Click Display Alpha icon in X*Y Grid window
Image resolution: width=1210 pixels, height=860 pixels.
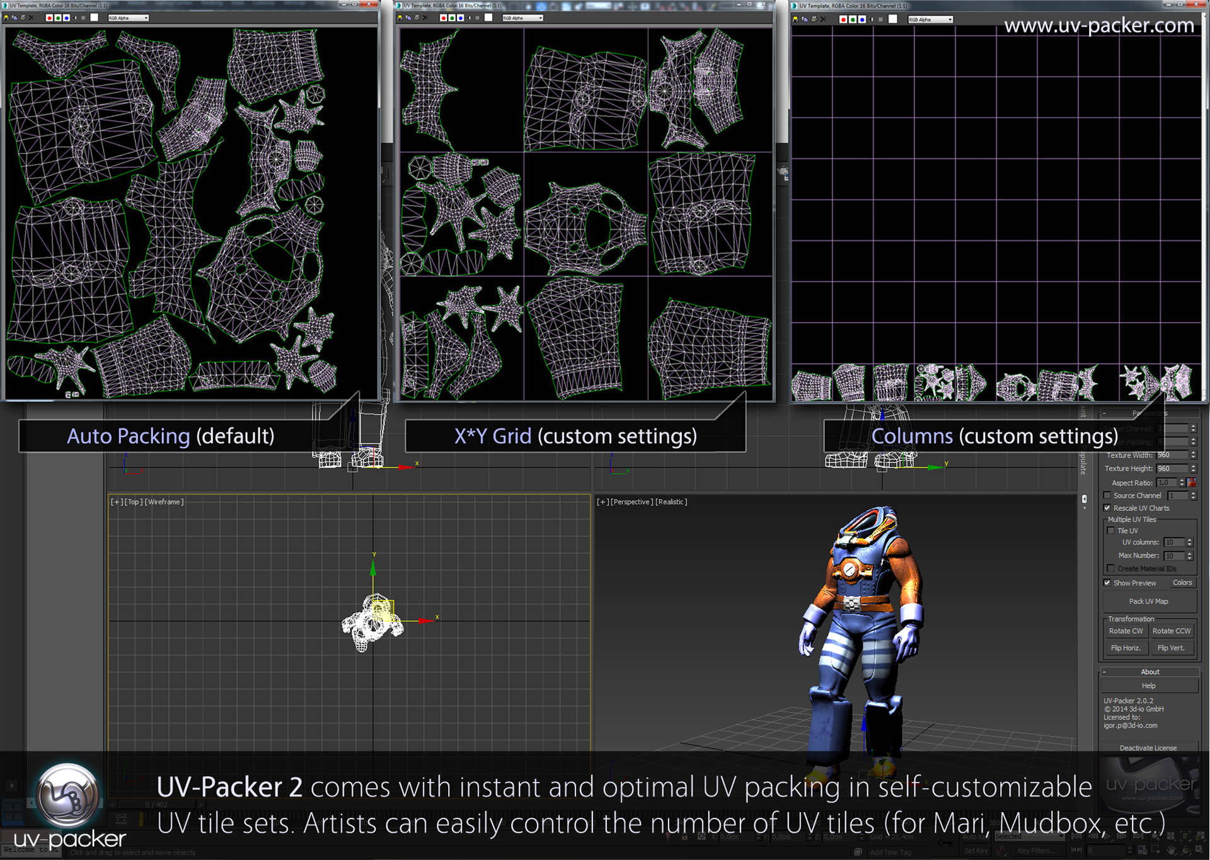(469, 18)
